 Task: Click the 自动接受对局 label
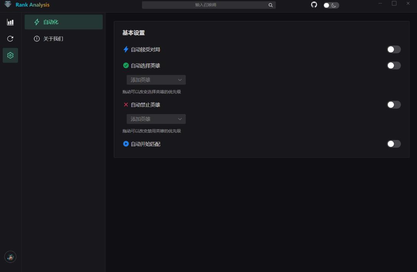[146, 50]
